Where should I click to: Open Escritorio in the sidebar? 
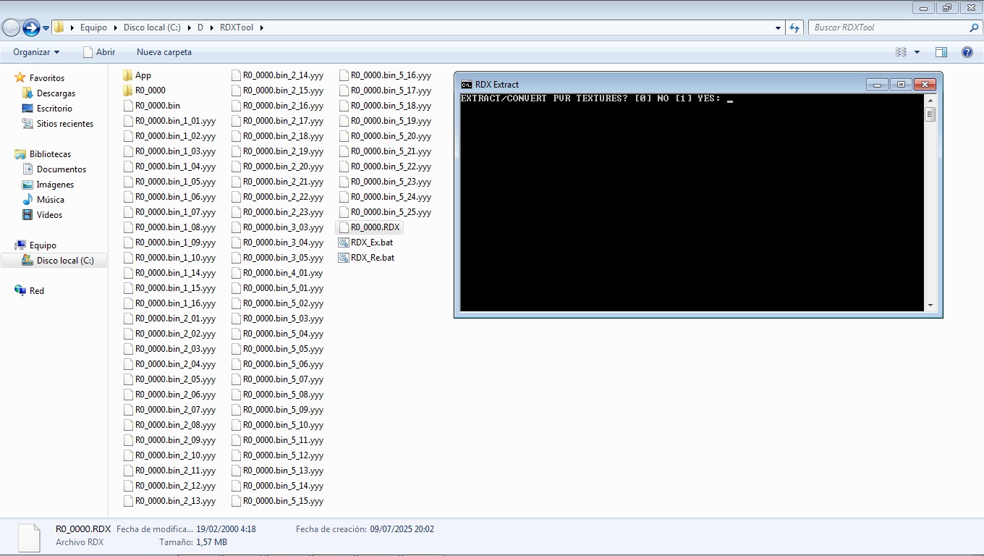[54, 109]
